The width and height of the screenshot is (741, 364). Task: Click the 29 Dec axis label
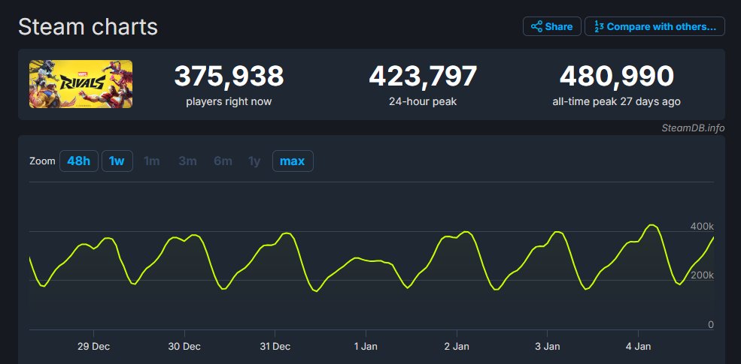click(x=93, y=347)
